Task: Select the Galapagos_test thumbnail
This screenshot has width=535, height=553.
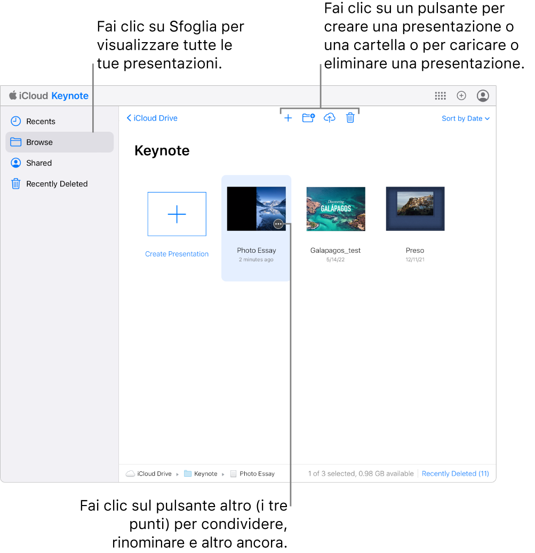Action: pyautogui.click(x=336, y=209)
